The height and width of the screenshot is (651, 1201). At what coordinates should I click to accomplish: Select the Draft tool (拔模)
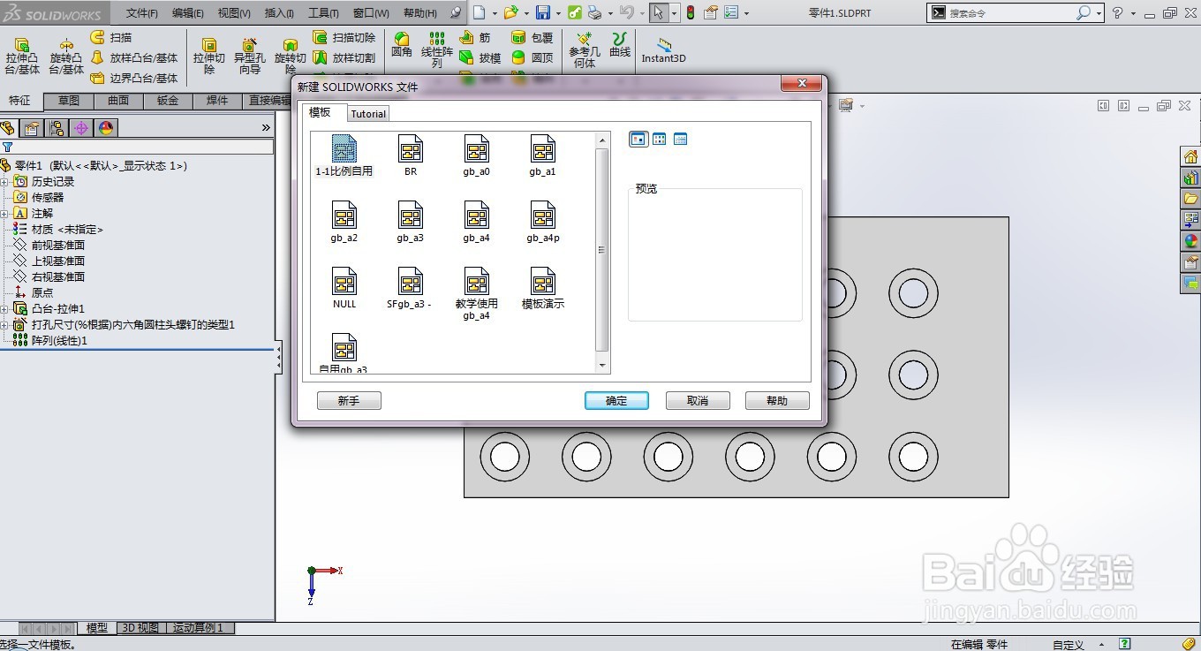tap(480, 58)
